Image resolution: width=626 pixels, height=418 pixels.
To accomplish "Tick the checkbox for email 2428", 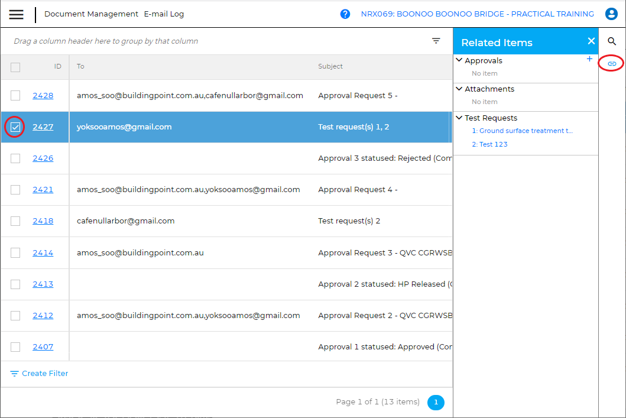I will pyautogui.click(x=15, y=96).
